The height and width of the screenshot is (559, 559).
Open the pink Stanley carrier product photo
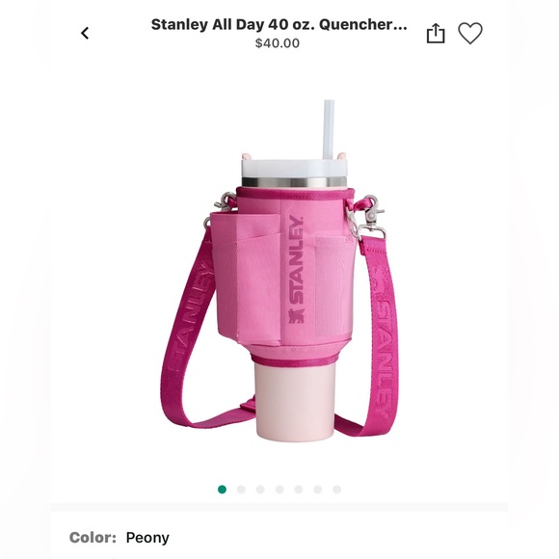(x=279, y=269)
